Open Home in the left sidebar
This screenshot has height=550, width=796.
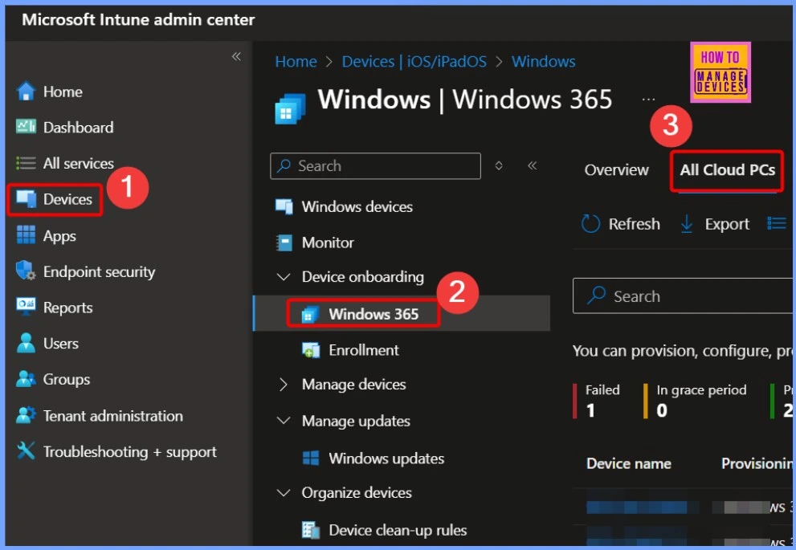63,92
